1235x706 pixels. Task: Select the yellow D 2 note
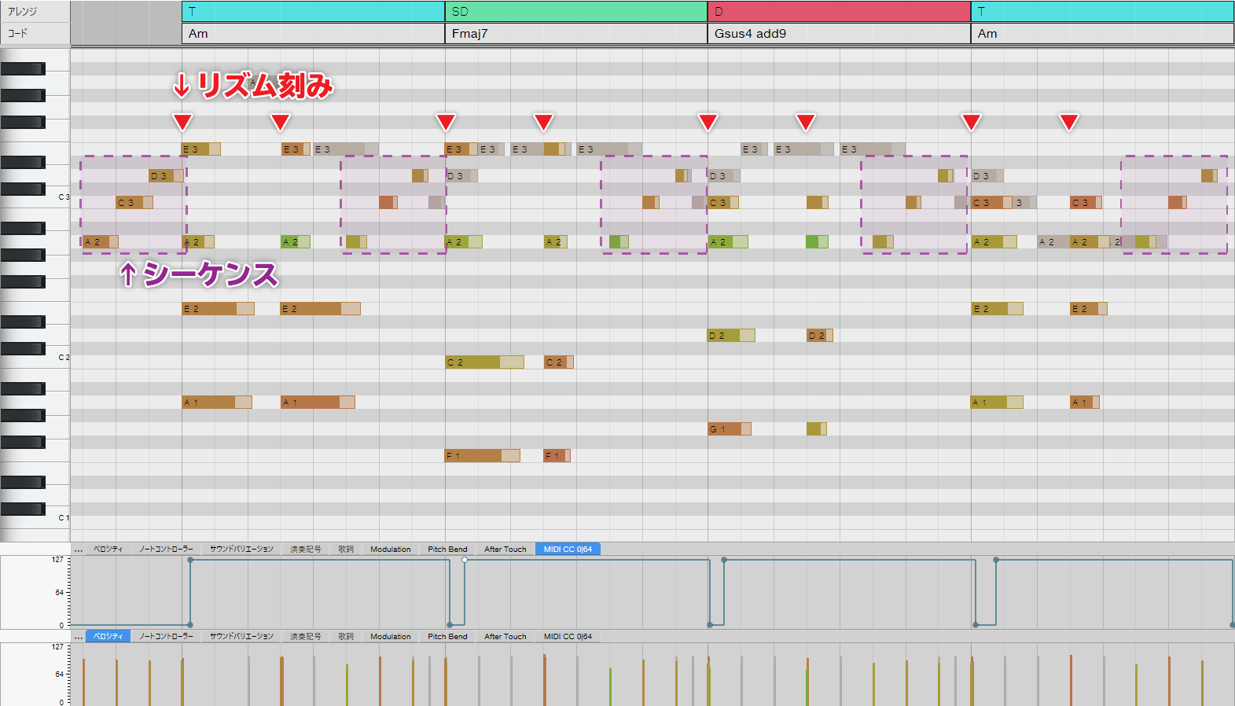(731, 335)
